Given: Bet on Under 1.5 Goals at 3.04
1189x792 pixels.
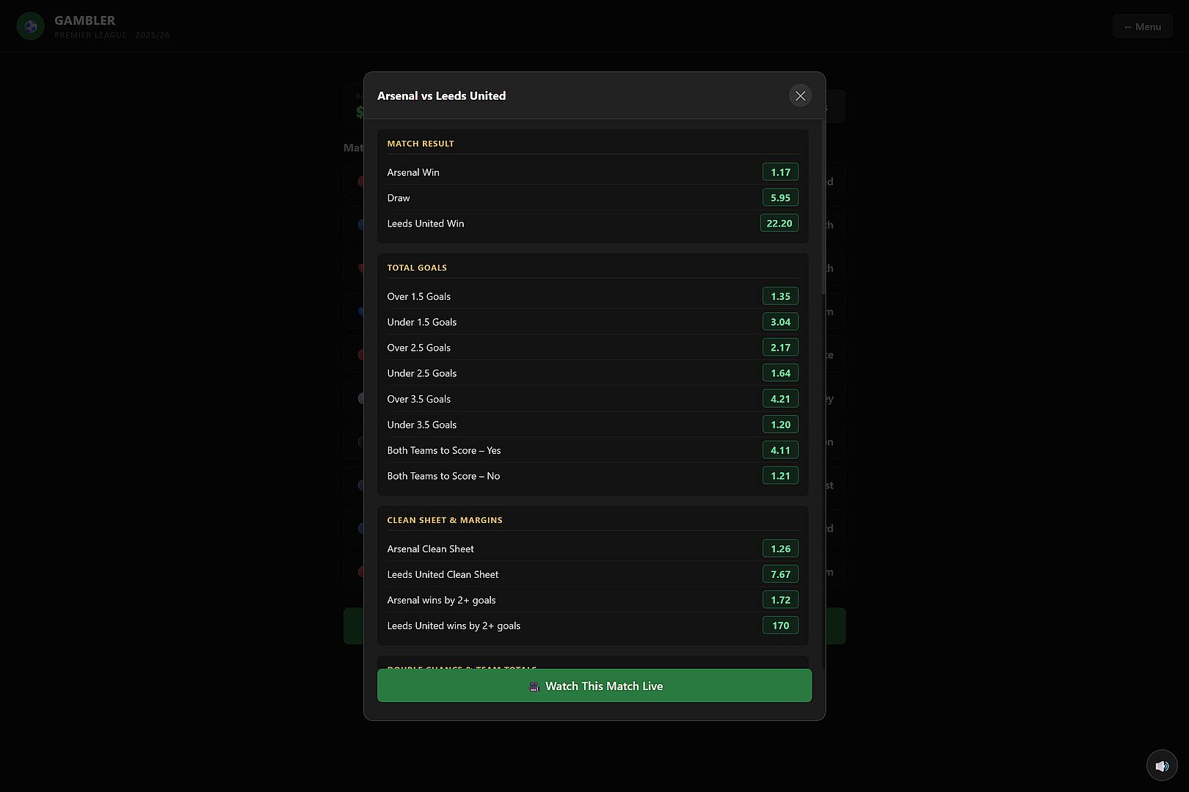Looking at the screenshot, I should [780, 322].
